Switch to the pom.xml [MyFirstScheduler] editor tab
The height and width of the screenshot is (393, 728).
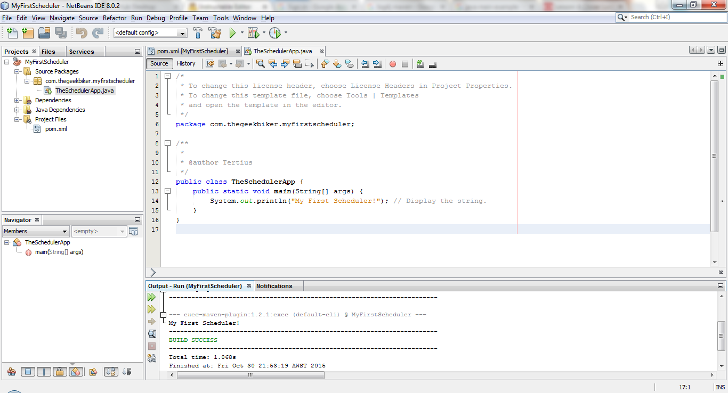coord(193,51)
